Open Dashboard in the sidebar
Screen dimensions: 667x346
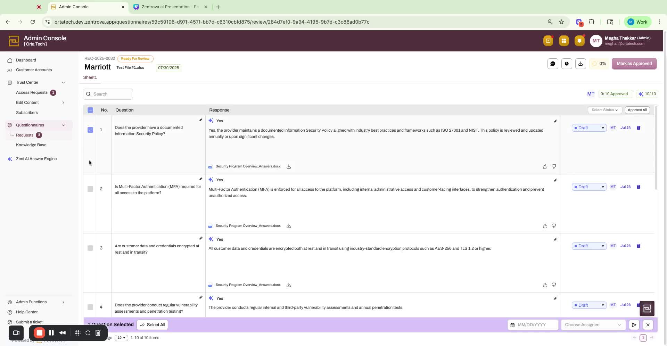(x=26, y=60)
